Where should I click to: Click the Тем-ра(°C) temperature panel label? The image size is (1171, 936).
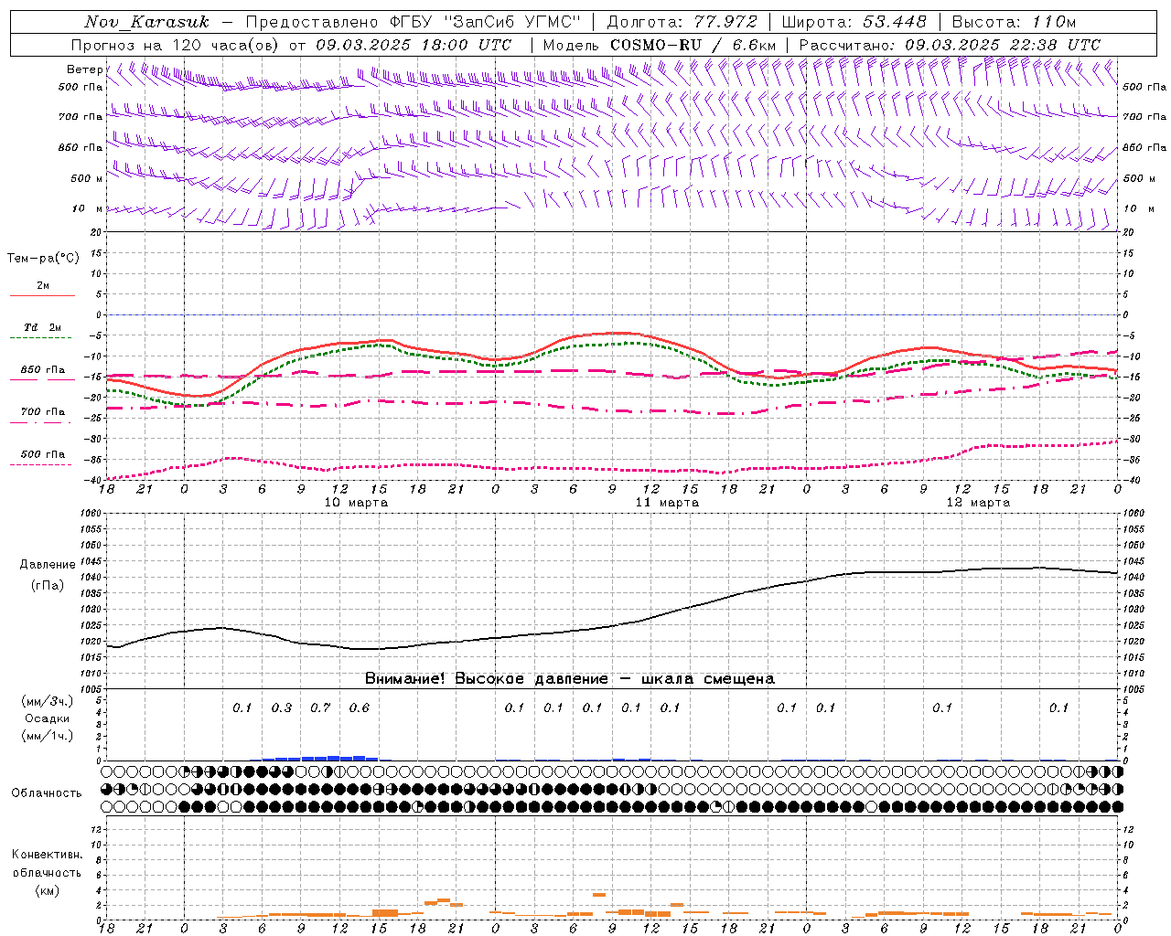[x=43, y=259]
